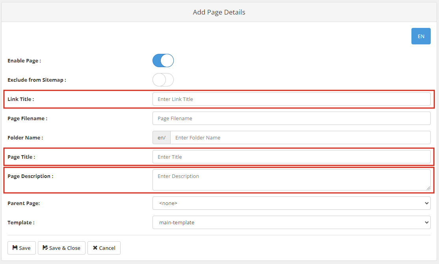Click the flag icon on Save & Close
This screenshot has width=439, height=264.
coord(45,247)
